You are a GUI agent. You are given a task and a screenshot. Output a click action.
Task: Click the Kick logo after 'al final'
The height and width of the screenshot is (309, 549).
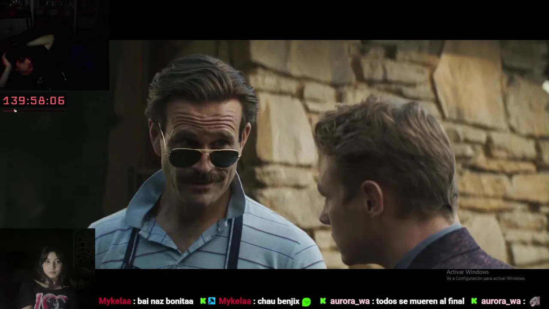[x=474, y=301]
